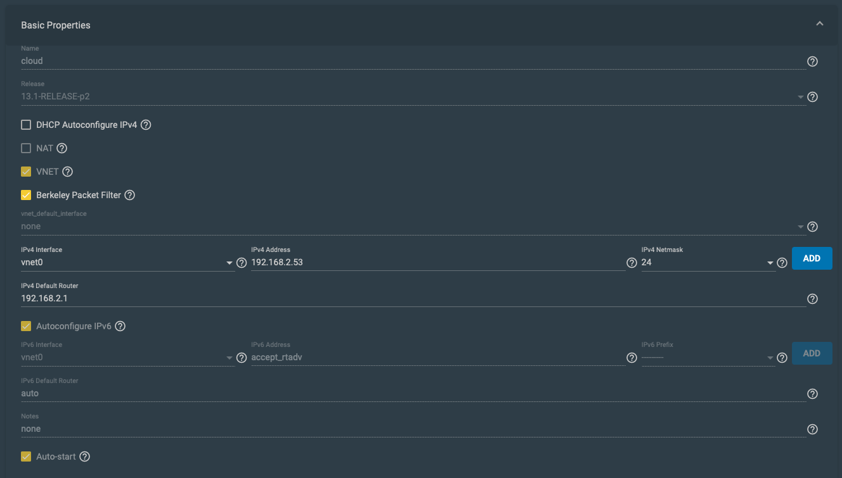Viewport: 842px width, 478px height.
Task: Show help tooltip next to Auto-start
Action: pos(85,456)
